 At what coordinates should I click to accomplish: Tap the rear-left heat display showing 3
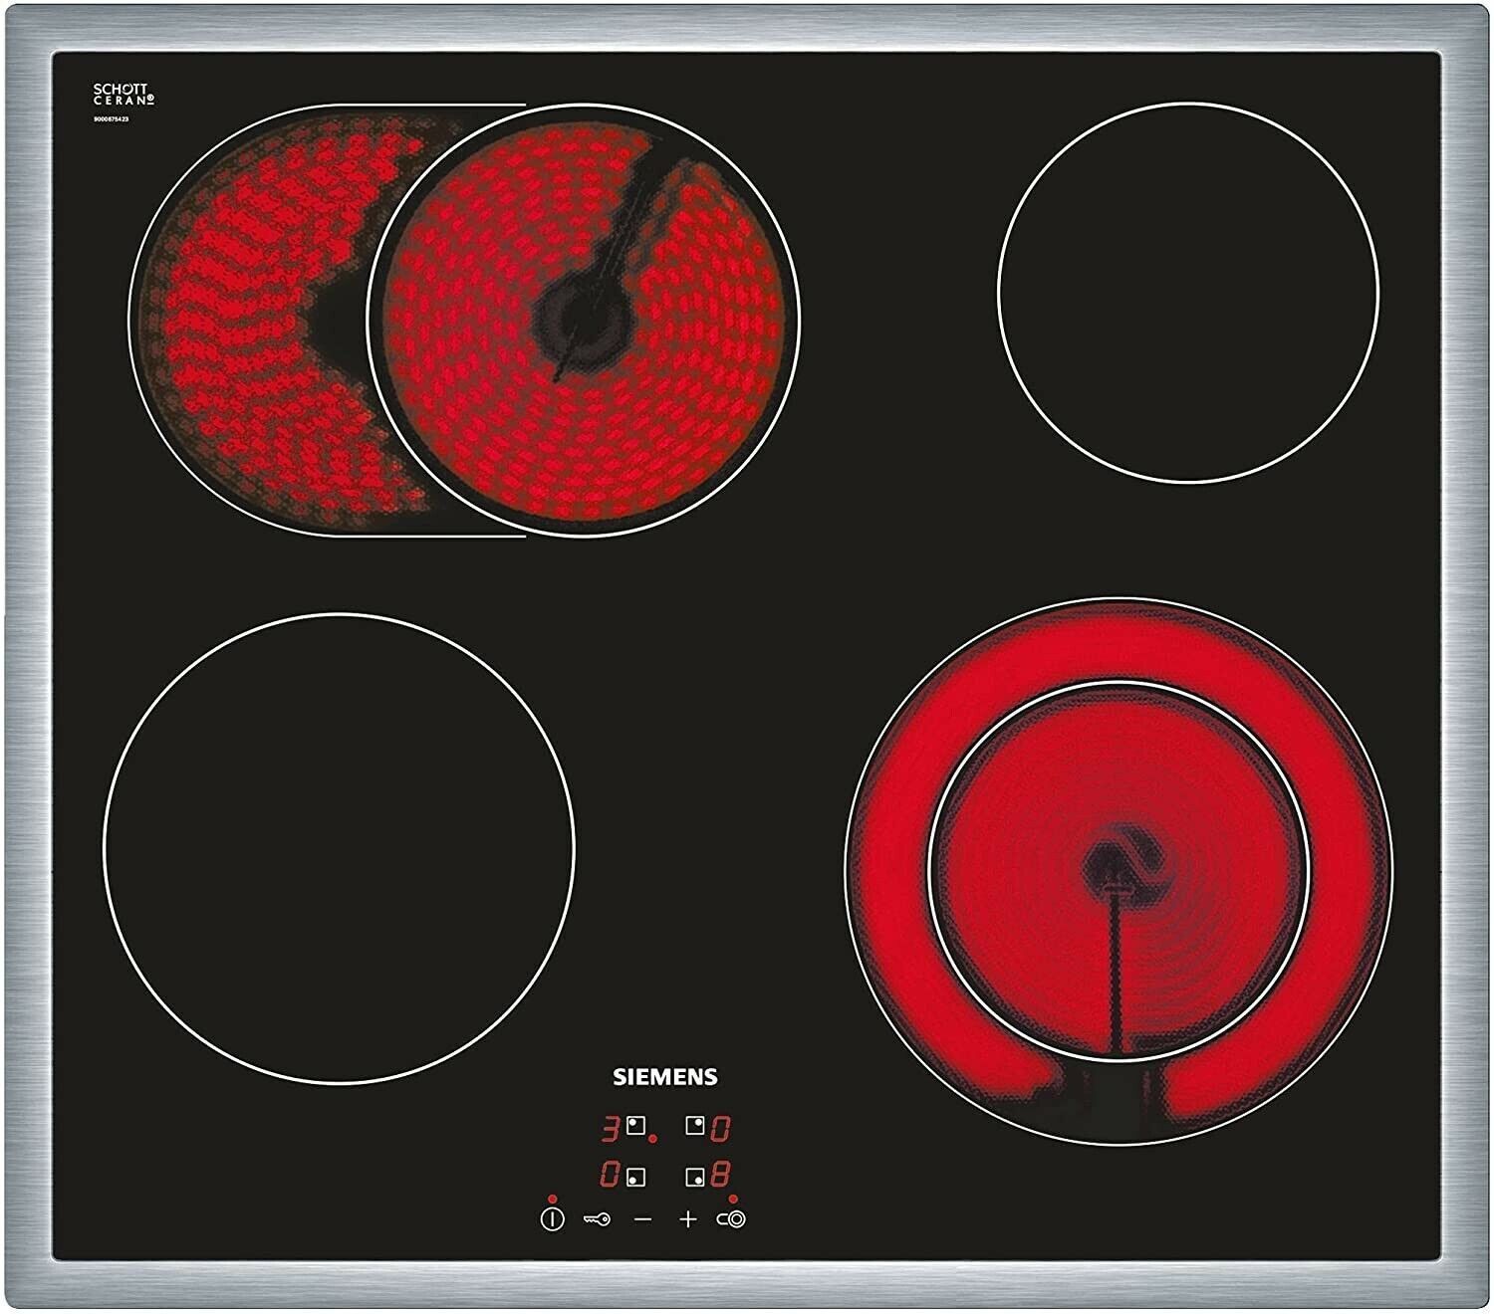click(610, 1128)
